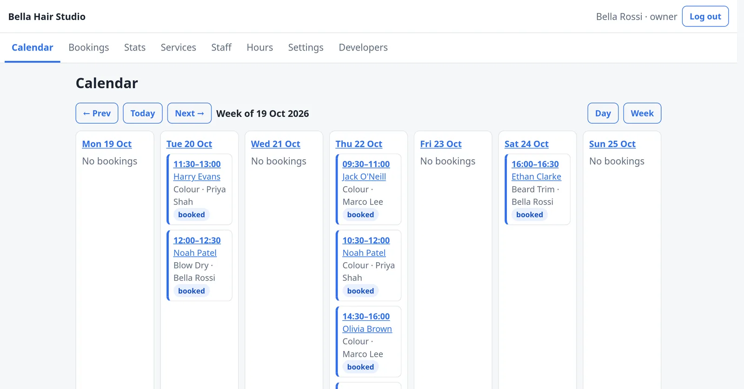Click booked badge on Olivia Brown booking
The width and height of the screenshot is (744, 389).
coord(360,367)
